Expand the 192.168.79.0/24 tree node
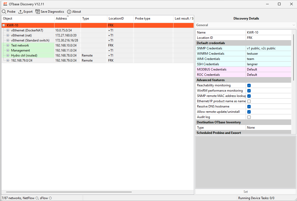Viewport: 297px width, 201px height. pyautogui.click(x=8, y=60)
